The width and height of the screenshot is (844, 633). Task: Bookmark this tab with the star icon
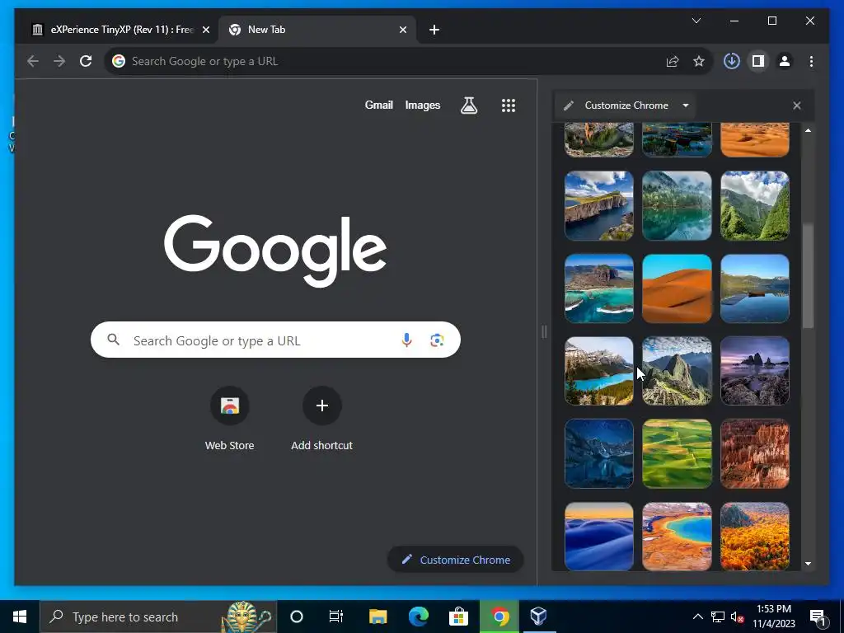[x=699, y=61]
